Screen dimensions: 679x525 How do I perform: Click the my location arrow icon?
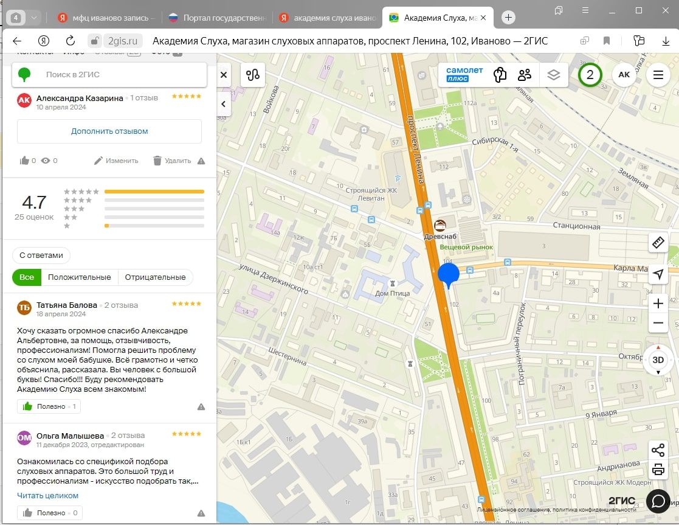pos(658,275)
